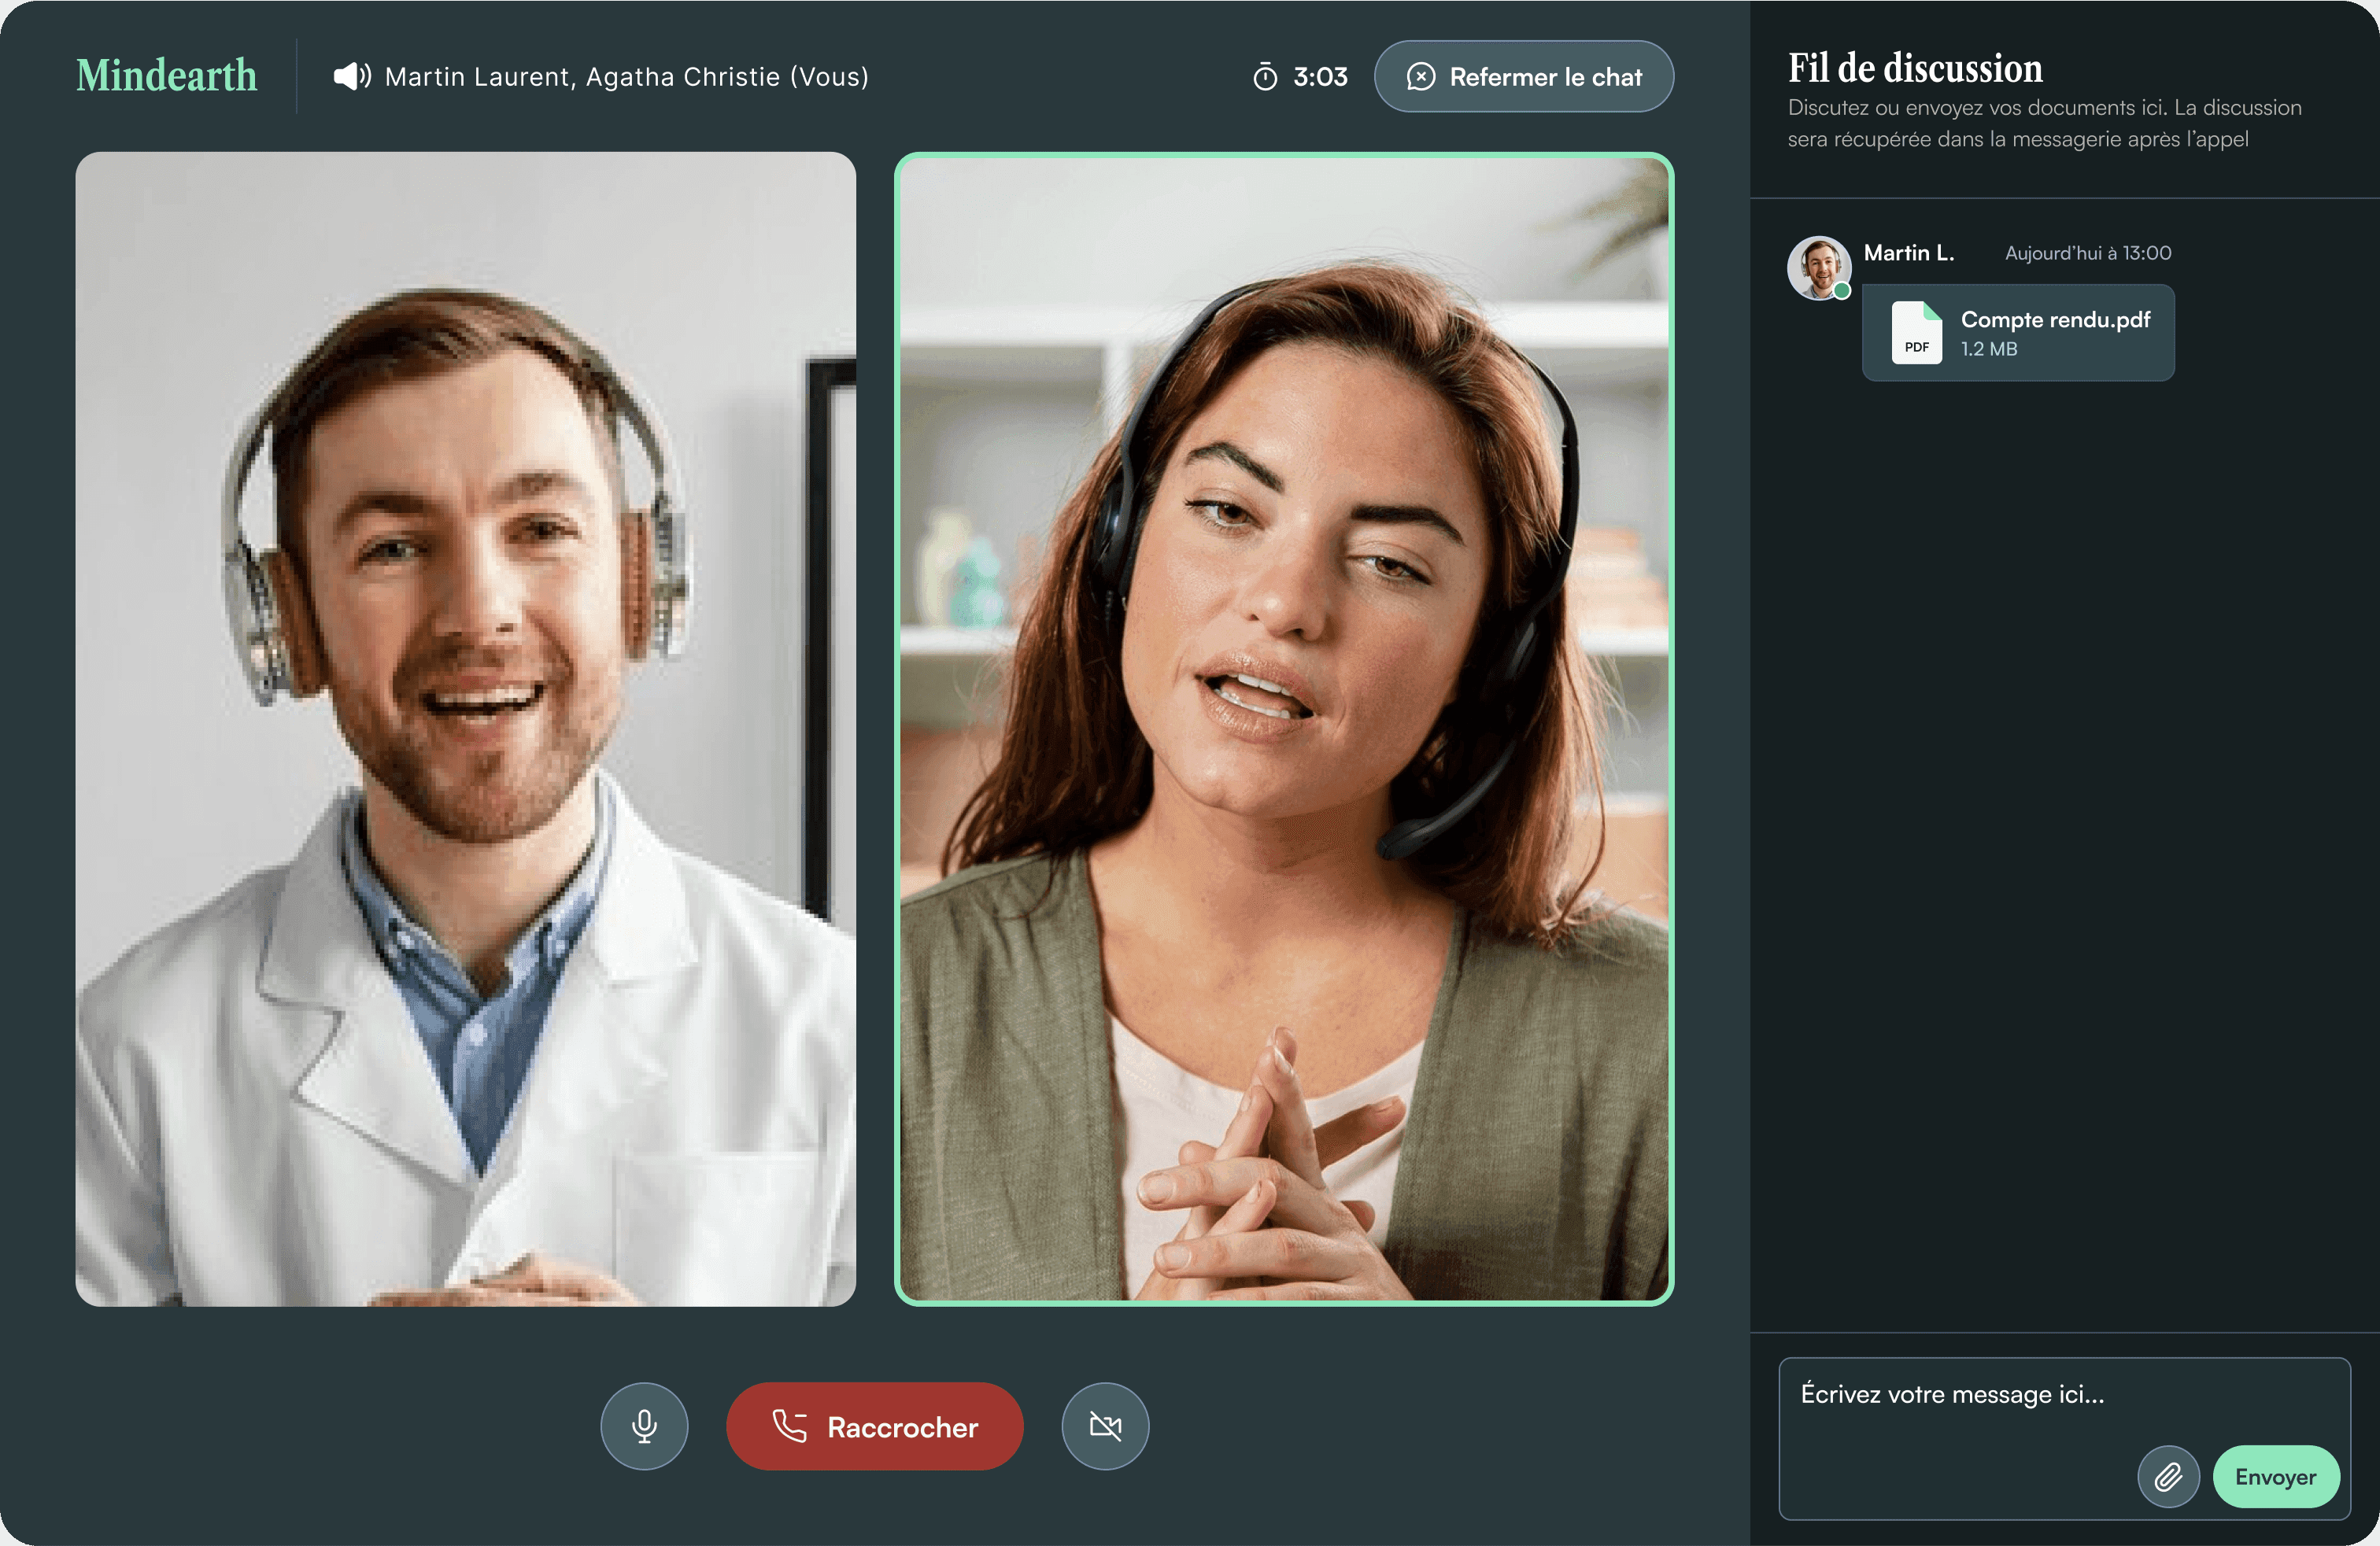
Task: Select Martin Laurent's video feed
Action: click(x=465, y=729)
